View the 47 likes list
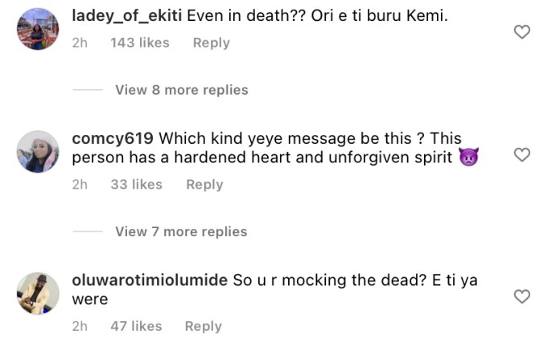 pyautogui.click(x=136, y=326)
